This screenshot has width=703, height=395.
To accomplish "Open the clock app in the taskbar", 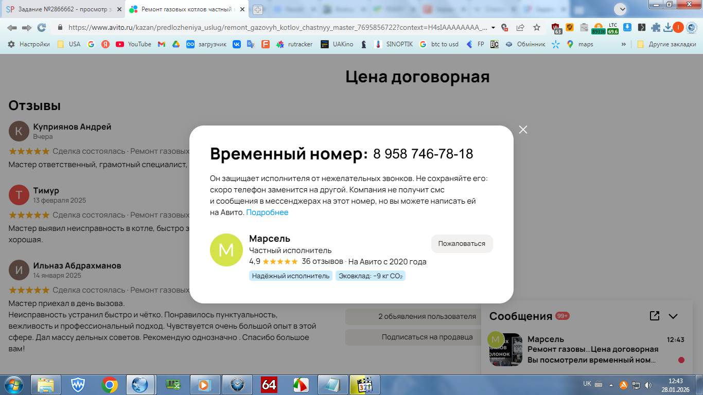I will (237, 385).
